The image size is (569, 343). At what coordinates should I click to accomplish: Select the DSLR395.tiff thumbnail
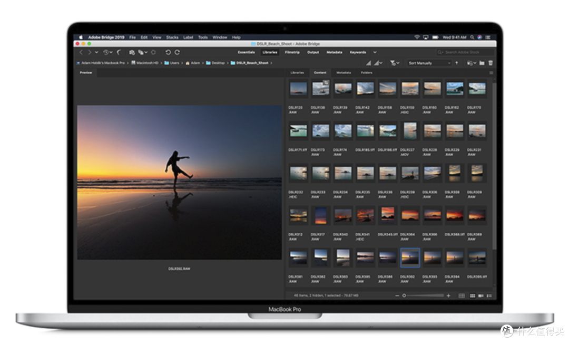pyautogui.click(x=477, y=258)
